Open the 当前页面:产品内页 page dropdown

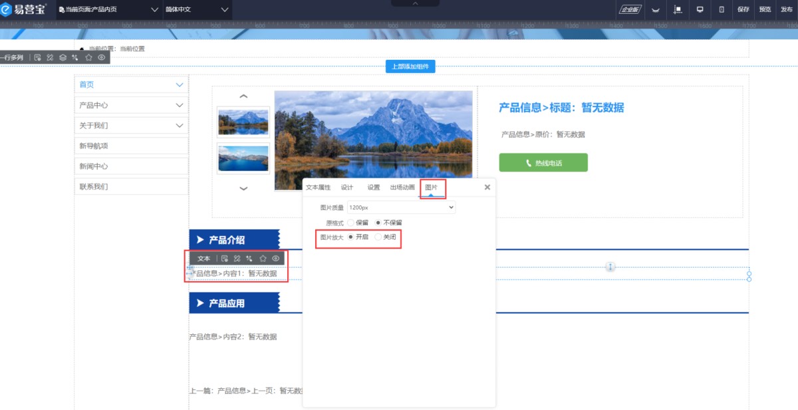(109, 9)
